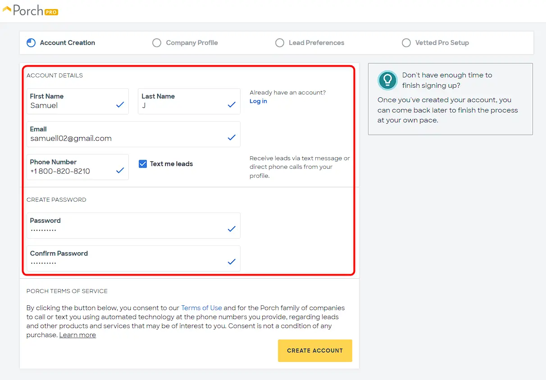Edit the First Name field containing Samuel

pyautogui.click(x=77, y=101)
